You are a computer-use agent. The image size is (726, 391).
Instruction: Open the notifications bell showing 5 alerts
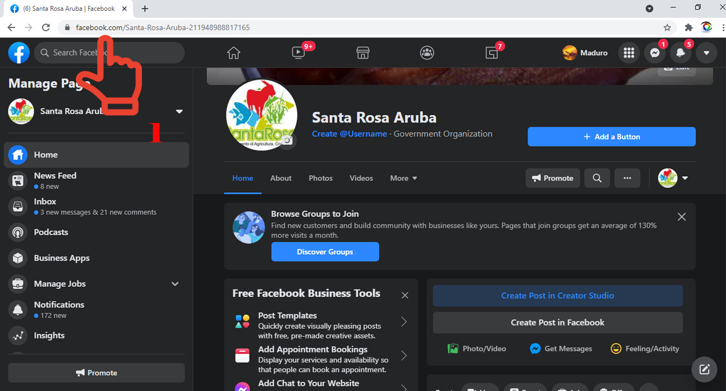pyautogui.click(x=680, y=52)
